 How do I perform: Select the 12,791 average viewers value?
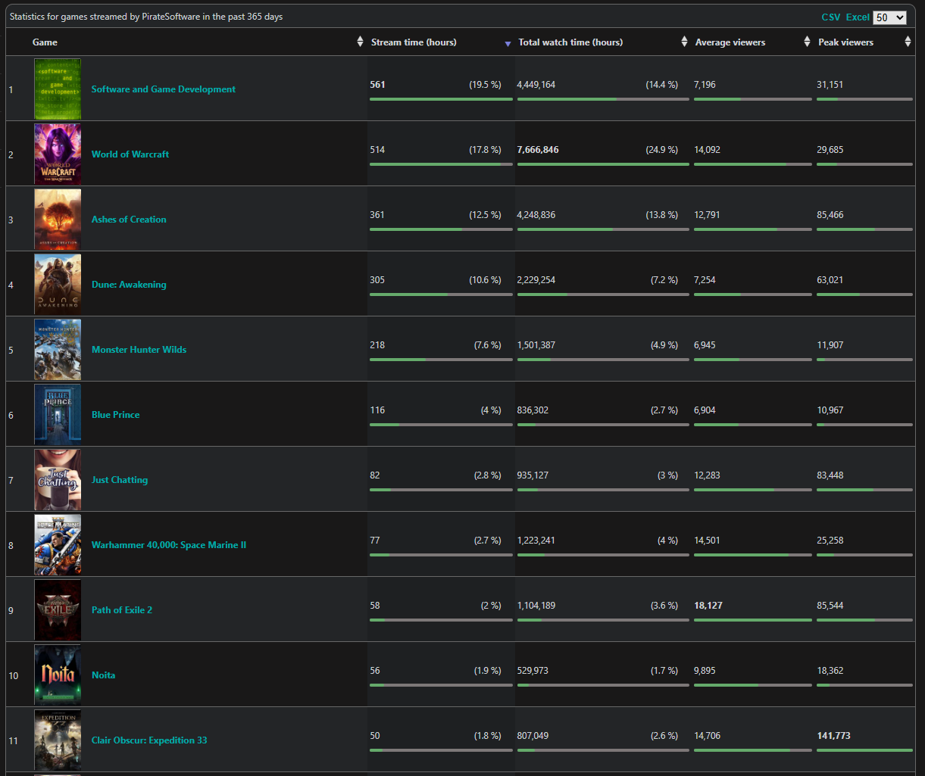708,215
